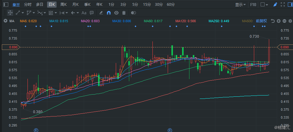Expand the arrow marker dropdown arrow
This screenshot has width=293, height=132.
(78, 13)
